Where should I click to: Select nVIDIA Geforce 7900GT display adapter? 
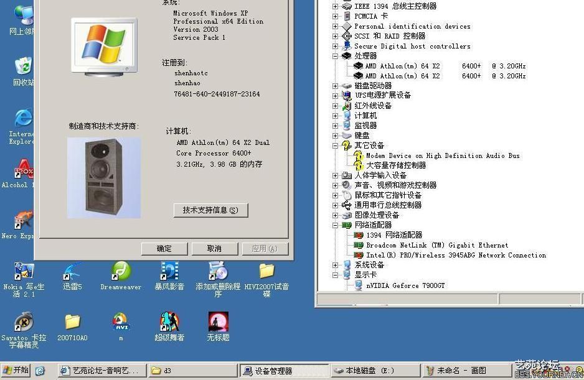(405, 285)
